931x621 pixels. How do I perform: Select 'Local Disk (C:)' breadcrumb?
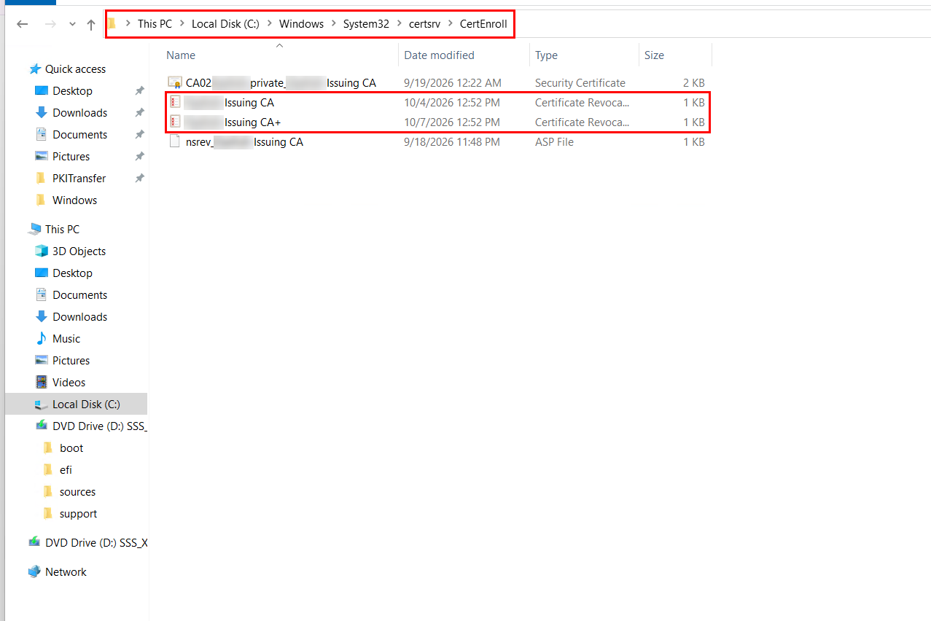coord(225,23)
